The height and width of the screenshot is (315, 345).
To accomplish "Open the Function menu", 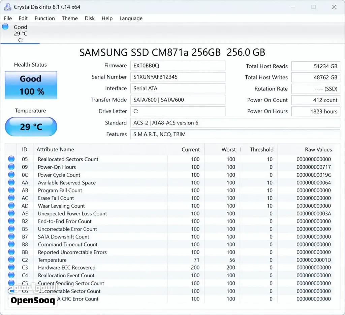I will (x=45, y=19).
